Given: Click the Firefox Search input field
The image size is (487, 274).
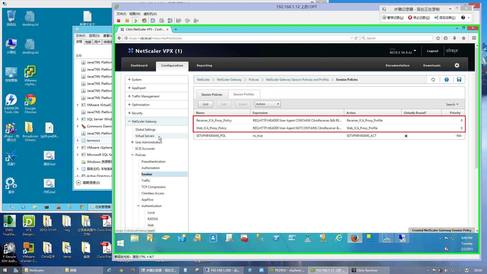Looking at the screenshot, I should click(396, 38).
